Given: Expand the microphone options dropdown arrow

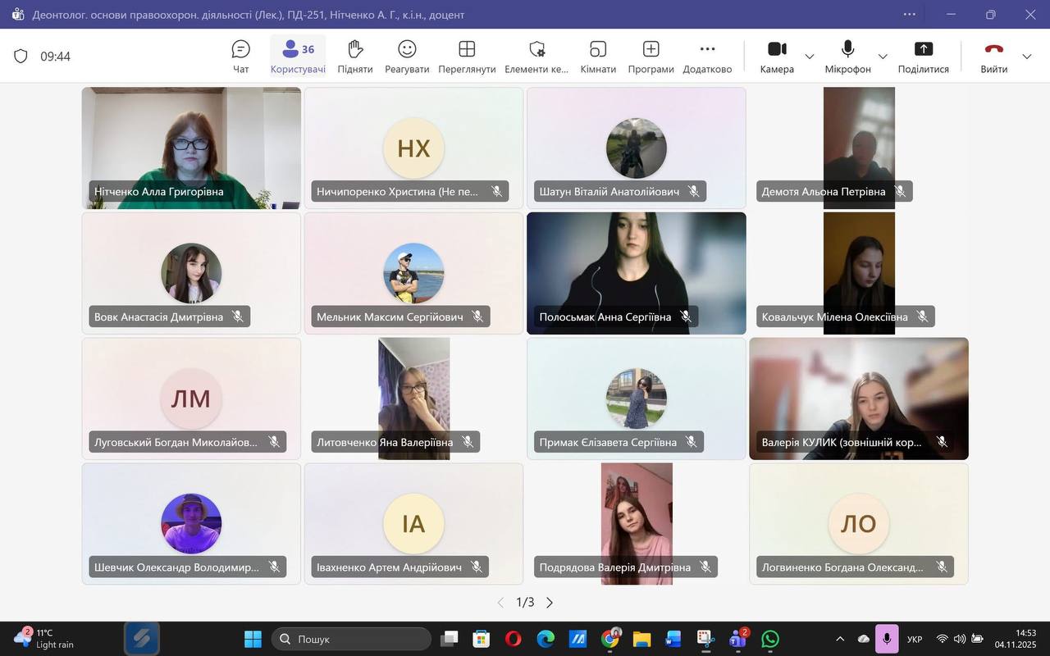Looking at the screenshot, I should (883, 57).
